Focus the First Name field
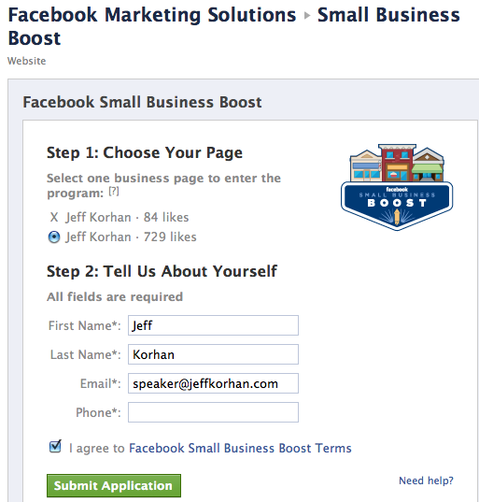This screenshot has width=479, height=502. click(x=213, y=325)
